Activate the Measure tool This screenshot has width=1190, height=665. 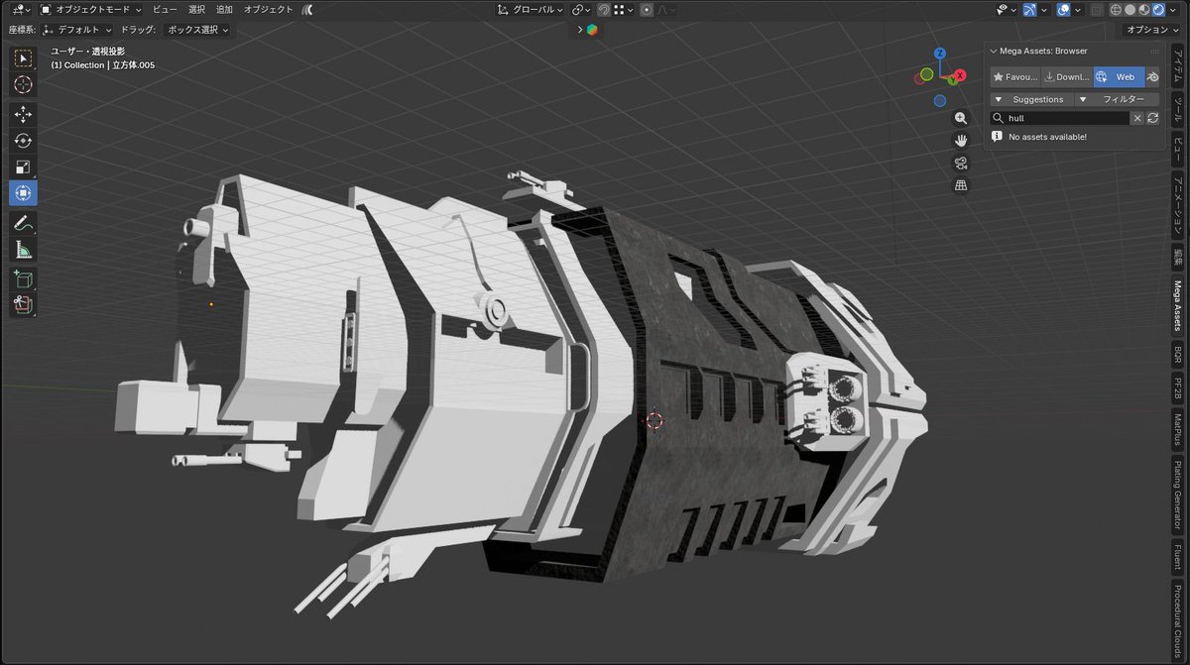(23, 249)
